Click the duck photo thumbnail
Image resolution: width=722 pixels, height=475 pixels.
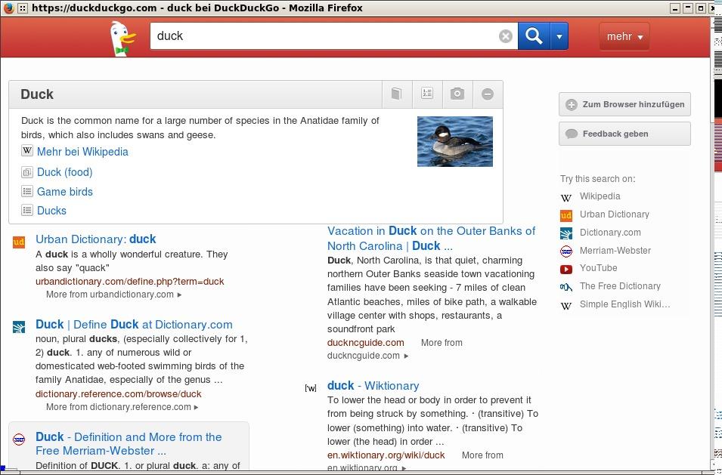[x=454, y=140]
